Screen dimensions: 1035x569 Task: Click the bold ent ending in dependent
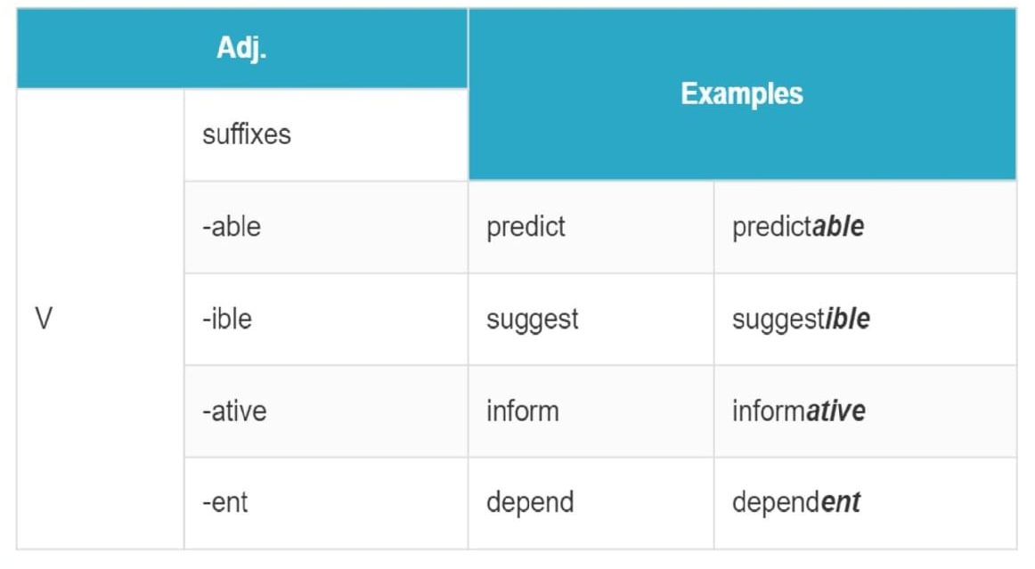point(841,503)
